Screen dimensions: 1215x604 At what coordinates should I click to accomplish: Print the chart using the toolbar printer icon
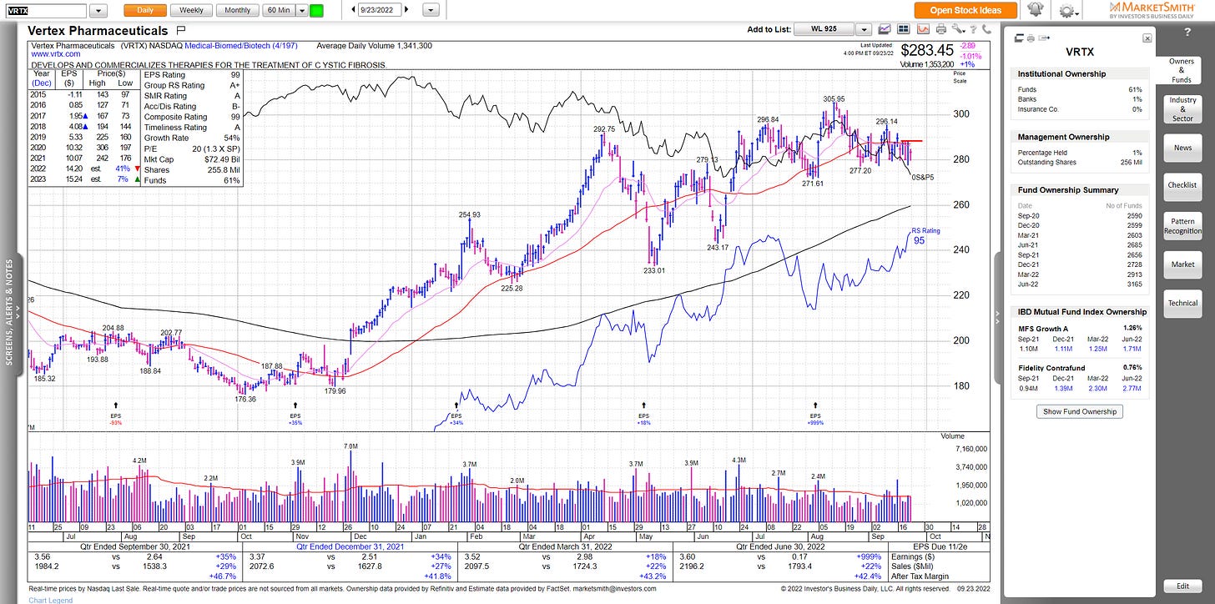point(941,29)
